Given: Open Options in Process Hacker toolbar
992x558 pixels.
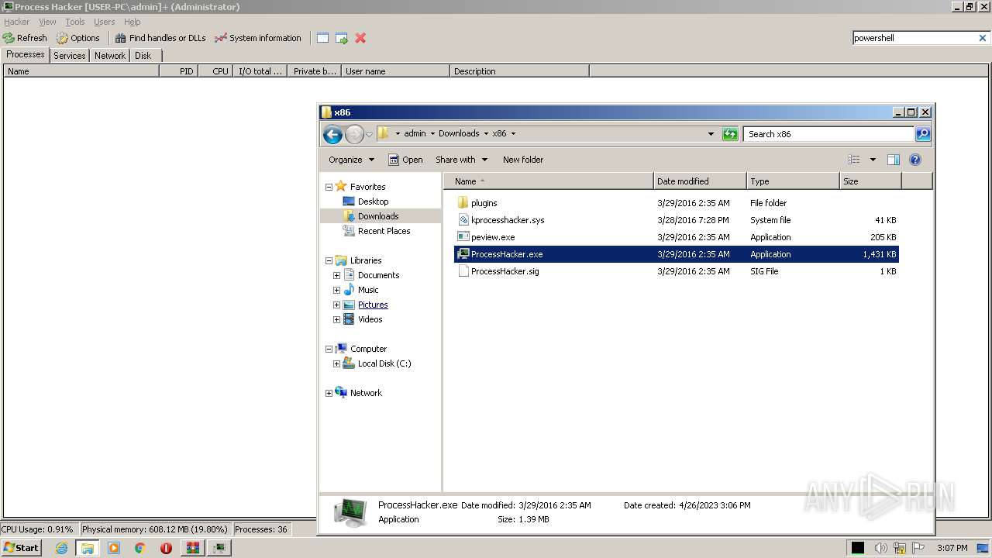Looking at the screenshot, I should [77, 38].
